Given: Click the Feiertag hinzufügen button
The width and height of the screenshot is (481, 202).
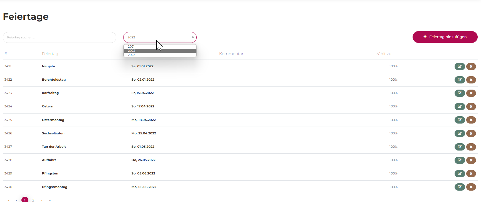Looking at the screenshot, I should point(445,37).
